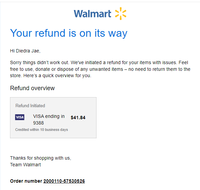Viewport: 200px width, 190px height.
Task: Open order number 2000110-57530526 link
Action: [64, 181]
